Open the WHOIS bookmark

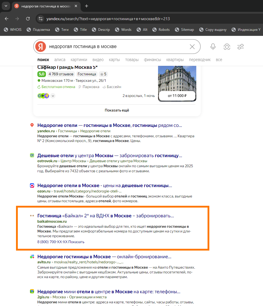pyautogui.click(x=12, y=30)
